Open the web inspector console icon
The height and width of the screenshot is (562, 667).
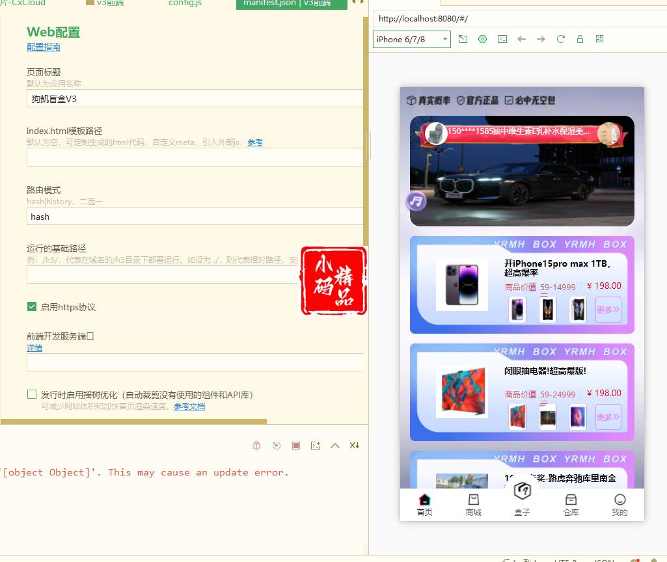tap(502, 39)
